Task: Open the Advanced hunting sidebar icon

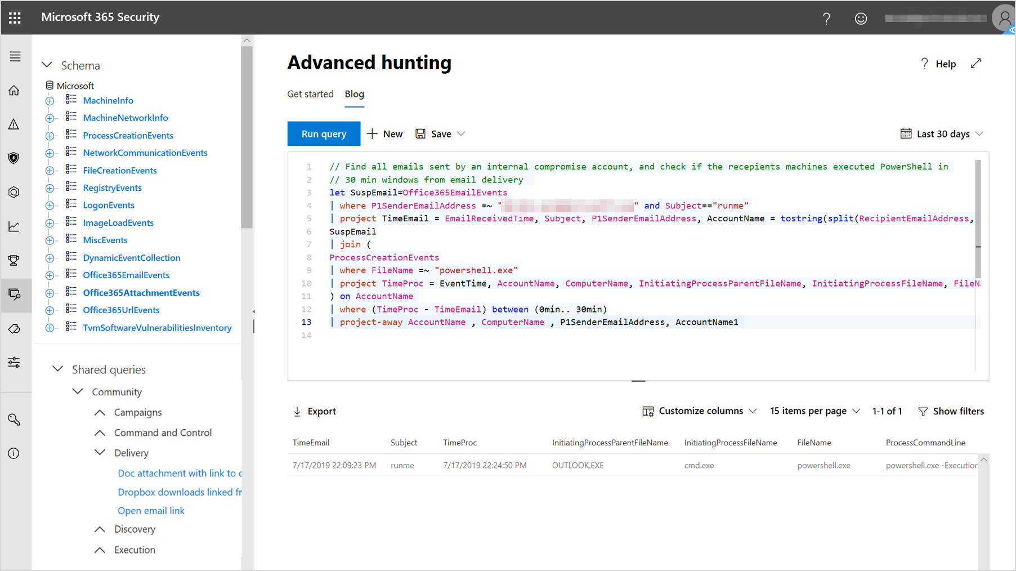Action: click(x=14, y=295)
